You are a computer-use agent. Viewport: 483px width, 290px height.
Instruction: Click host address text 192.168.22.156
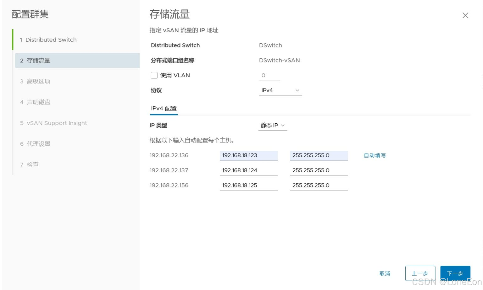(169, 185)
